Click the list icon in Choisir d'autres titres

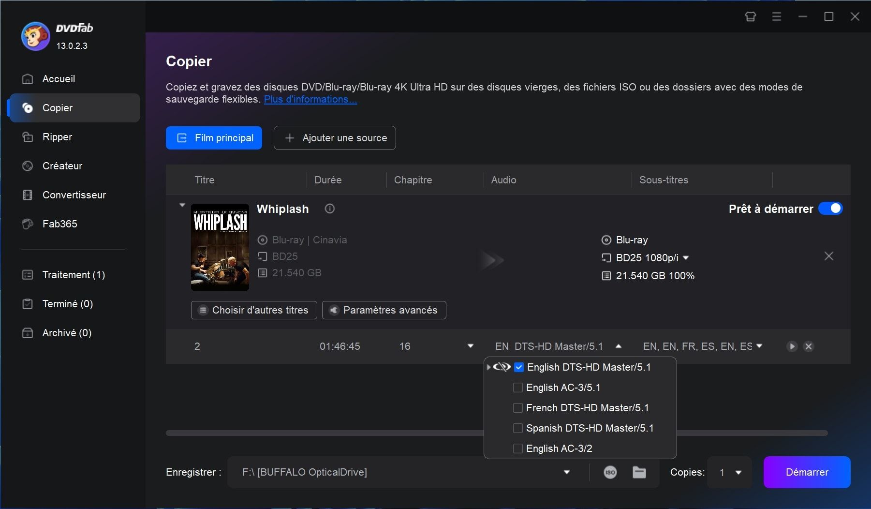[x=203, y=310]
